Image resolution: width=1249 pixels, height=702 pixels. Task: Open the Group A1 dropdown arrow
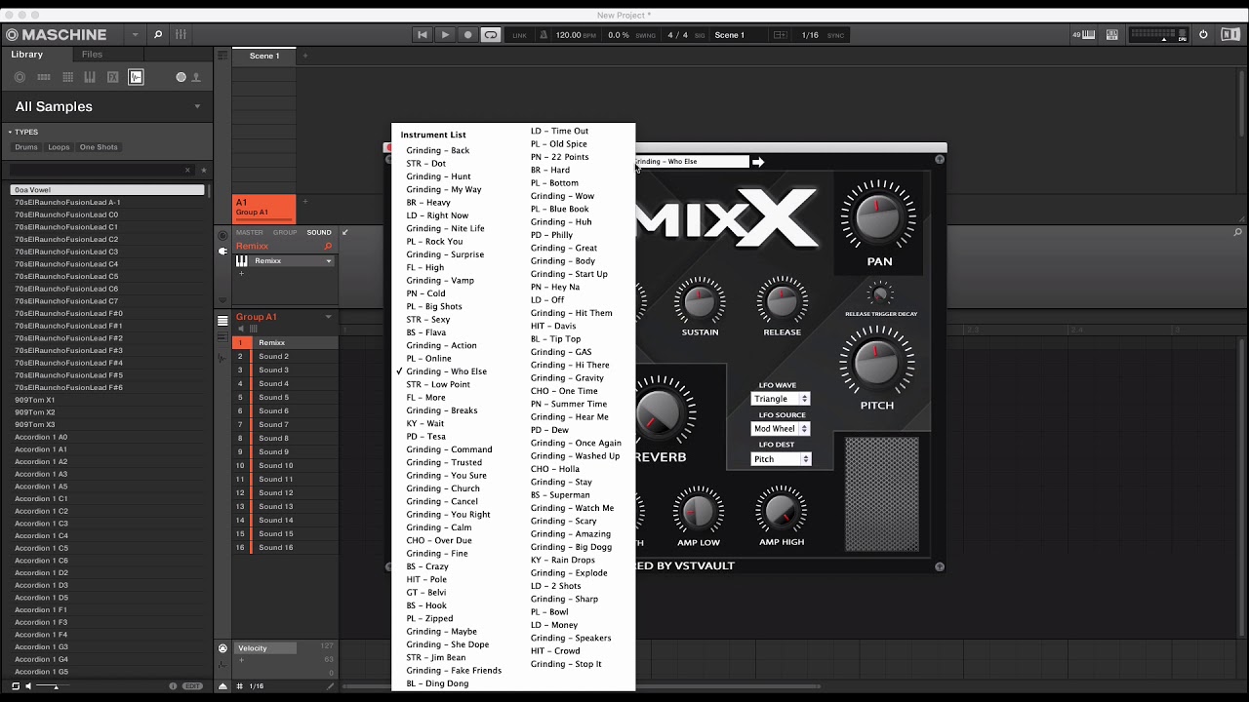pos(328,317)
